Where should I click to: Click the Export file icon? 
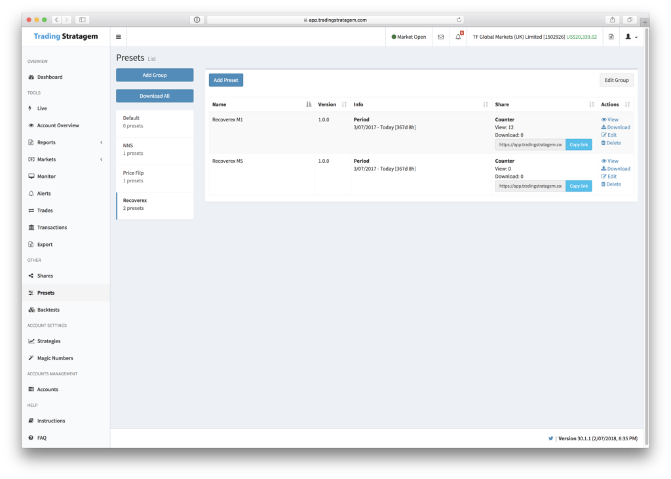pos(31,245)
